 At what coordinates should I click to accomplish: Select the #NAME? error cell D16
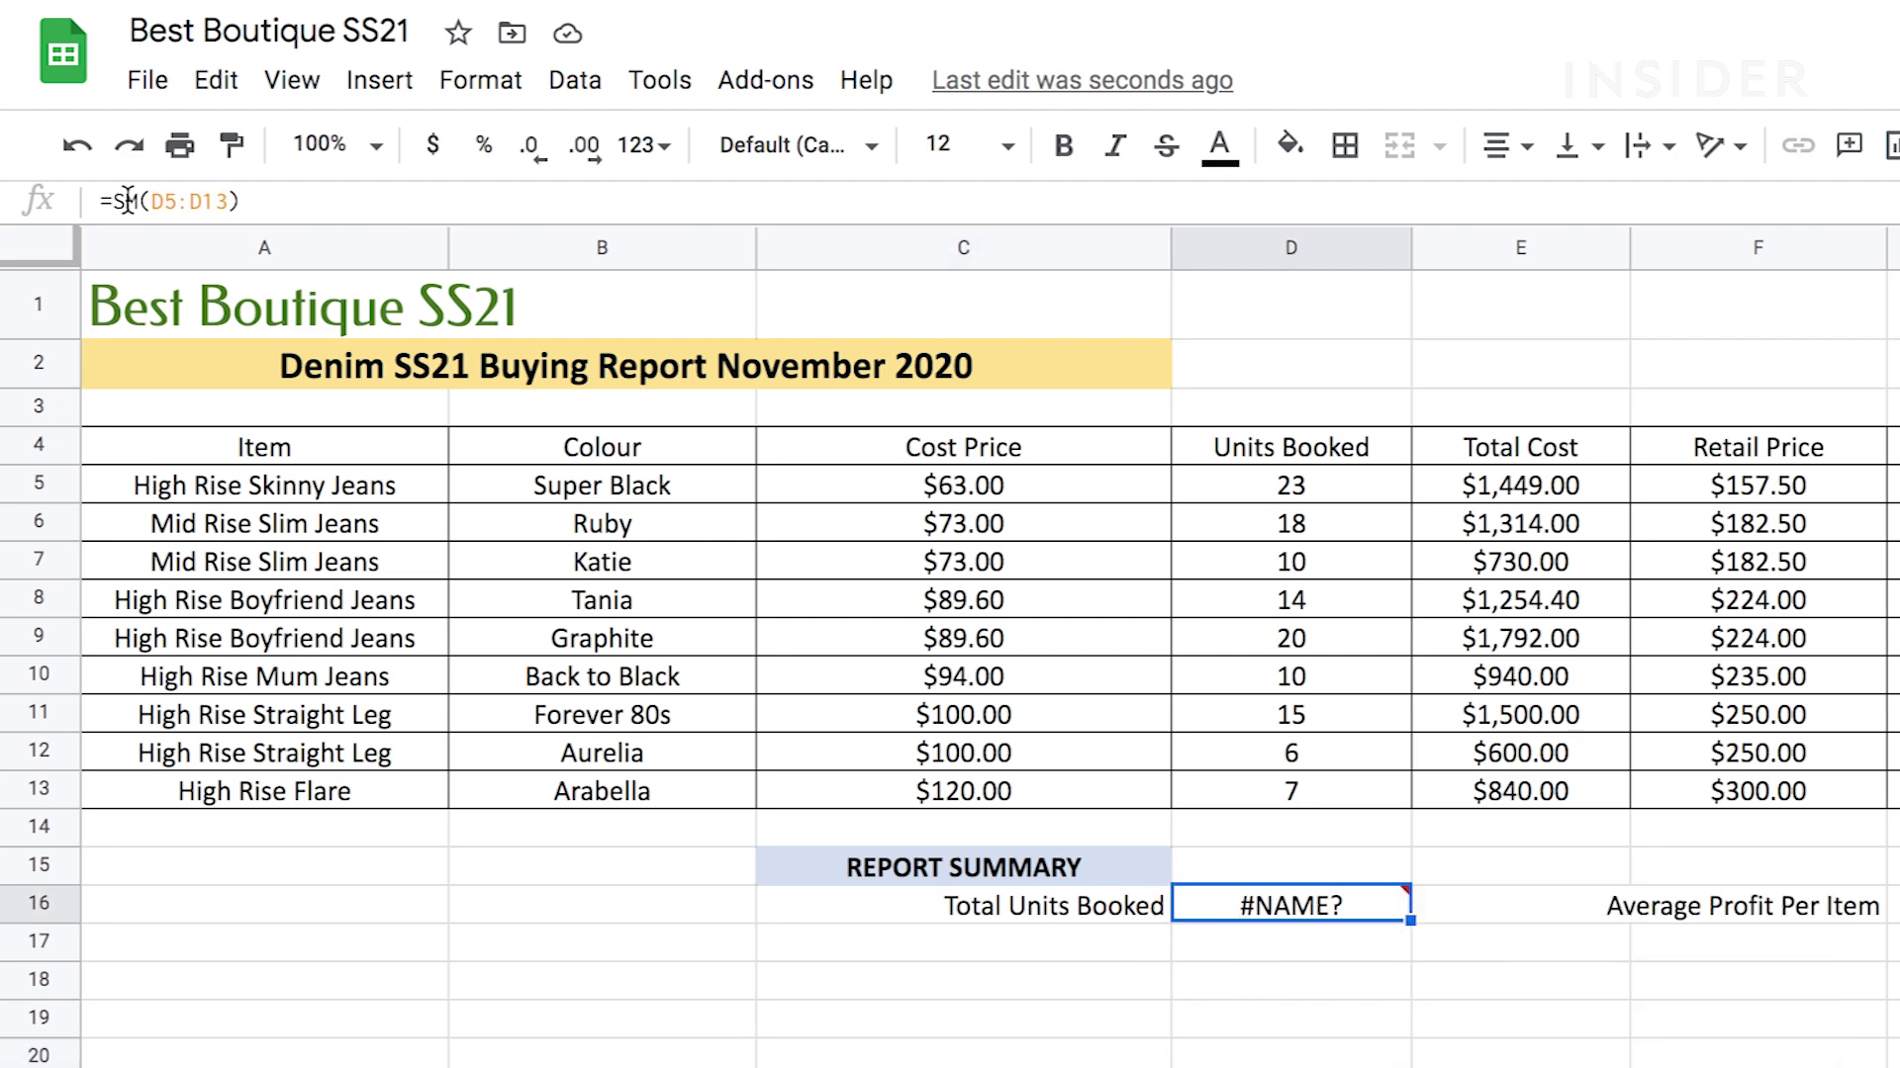(x=1290, y=905)
